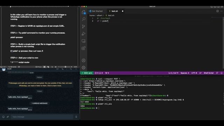The height and width of the screenshot is (126, 224).
Task: Change end of line via LF
Action: 200,73
